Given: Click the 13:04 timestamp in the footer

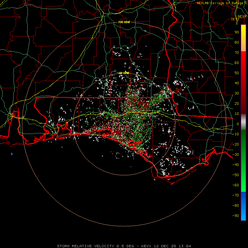Looking at the screenshot, I should coord(185,246).
